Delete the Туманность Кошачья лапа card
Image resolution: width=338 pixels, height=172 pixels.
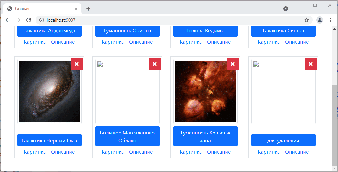pyautogui.click(x=233, y=64)
